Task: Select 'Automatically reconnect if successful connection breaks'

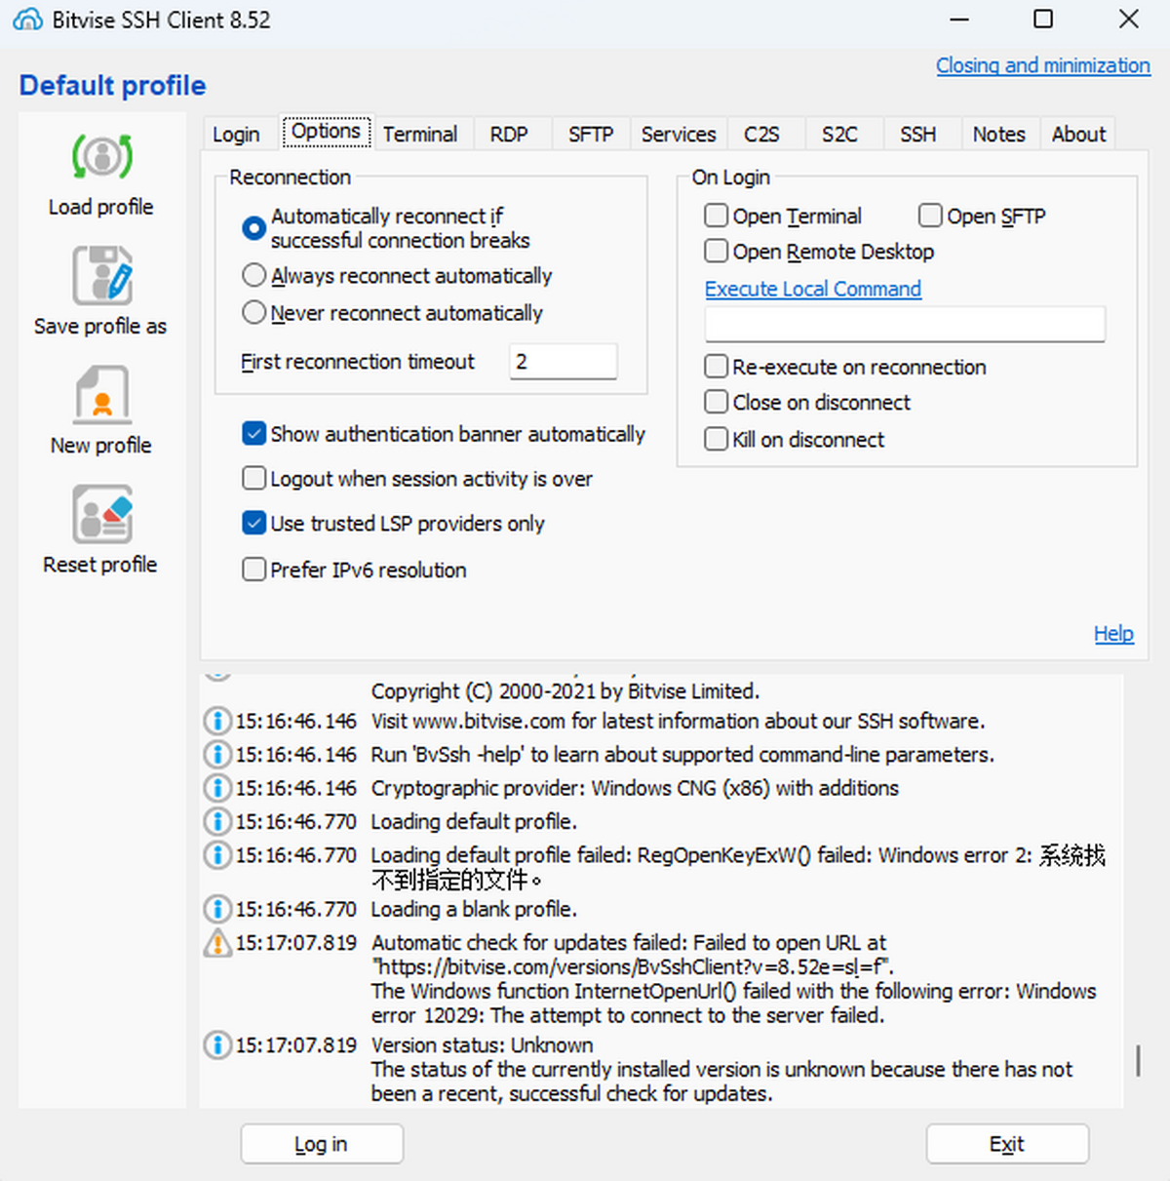Action: [x=253, y=228]
